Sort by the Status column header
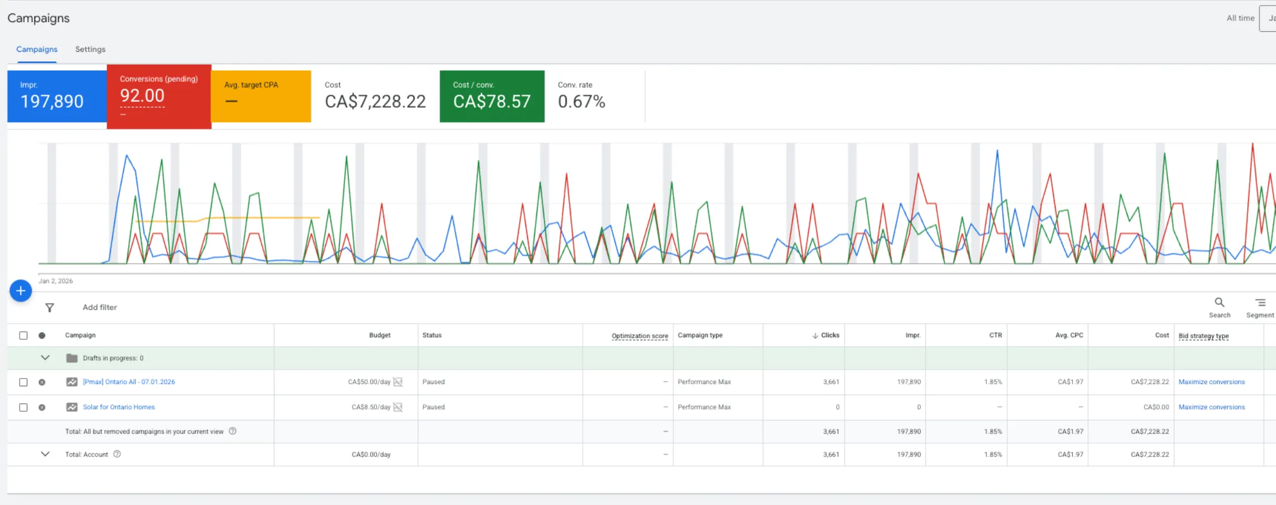This screenshot has height=505, width=1276. [432, 335]
